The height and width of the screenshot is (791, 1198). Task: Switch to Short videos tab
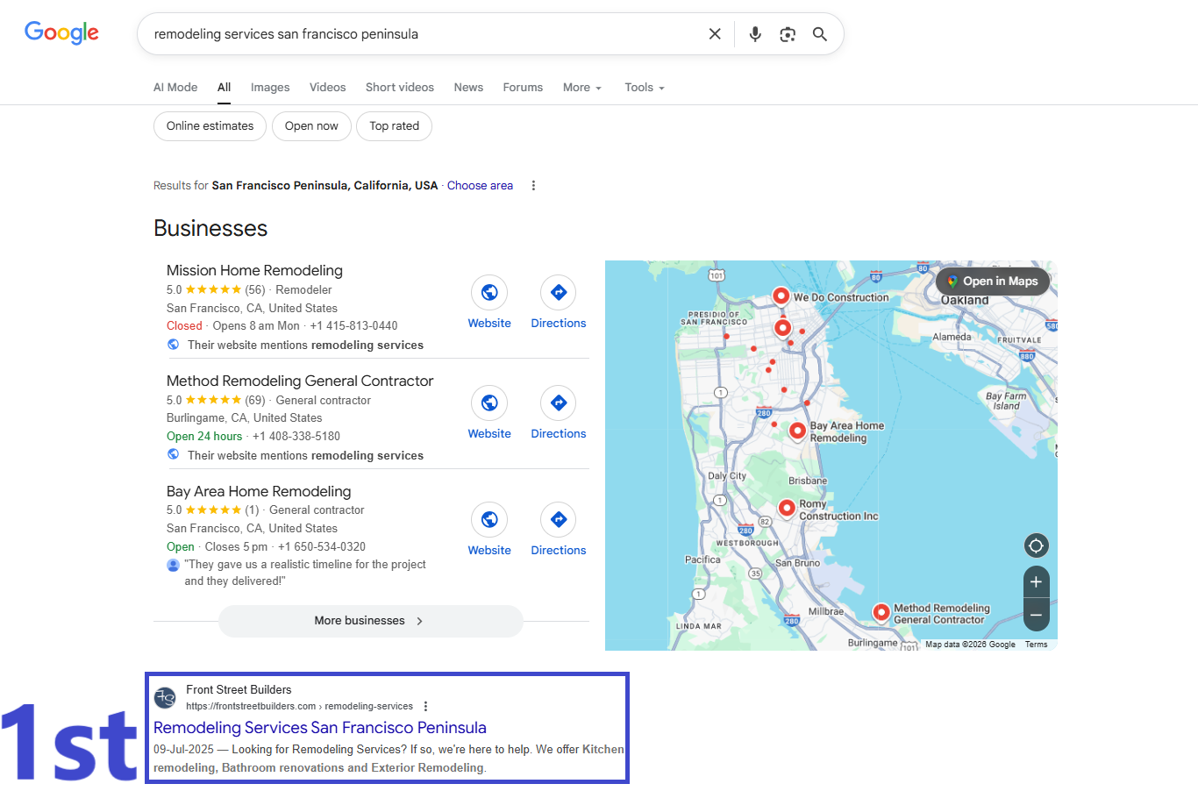(400, 88)
